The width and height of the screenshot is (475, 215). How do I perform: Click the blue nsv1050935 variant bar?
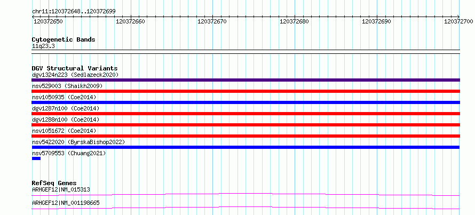[246, 102]
